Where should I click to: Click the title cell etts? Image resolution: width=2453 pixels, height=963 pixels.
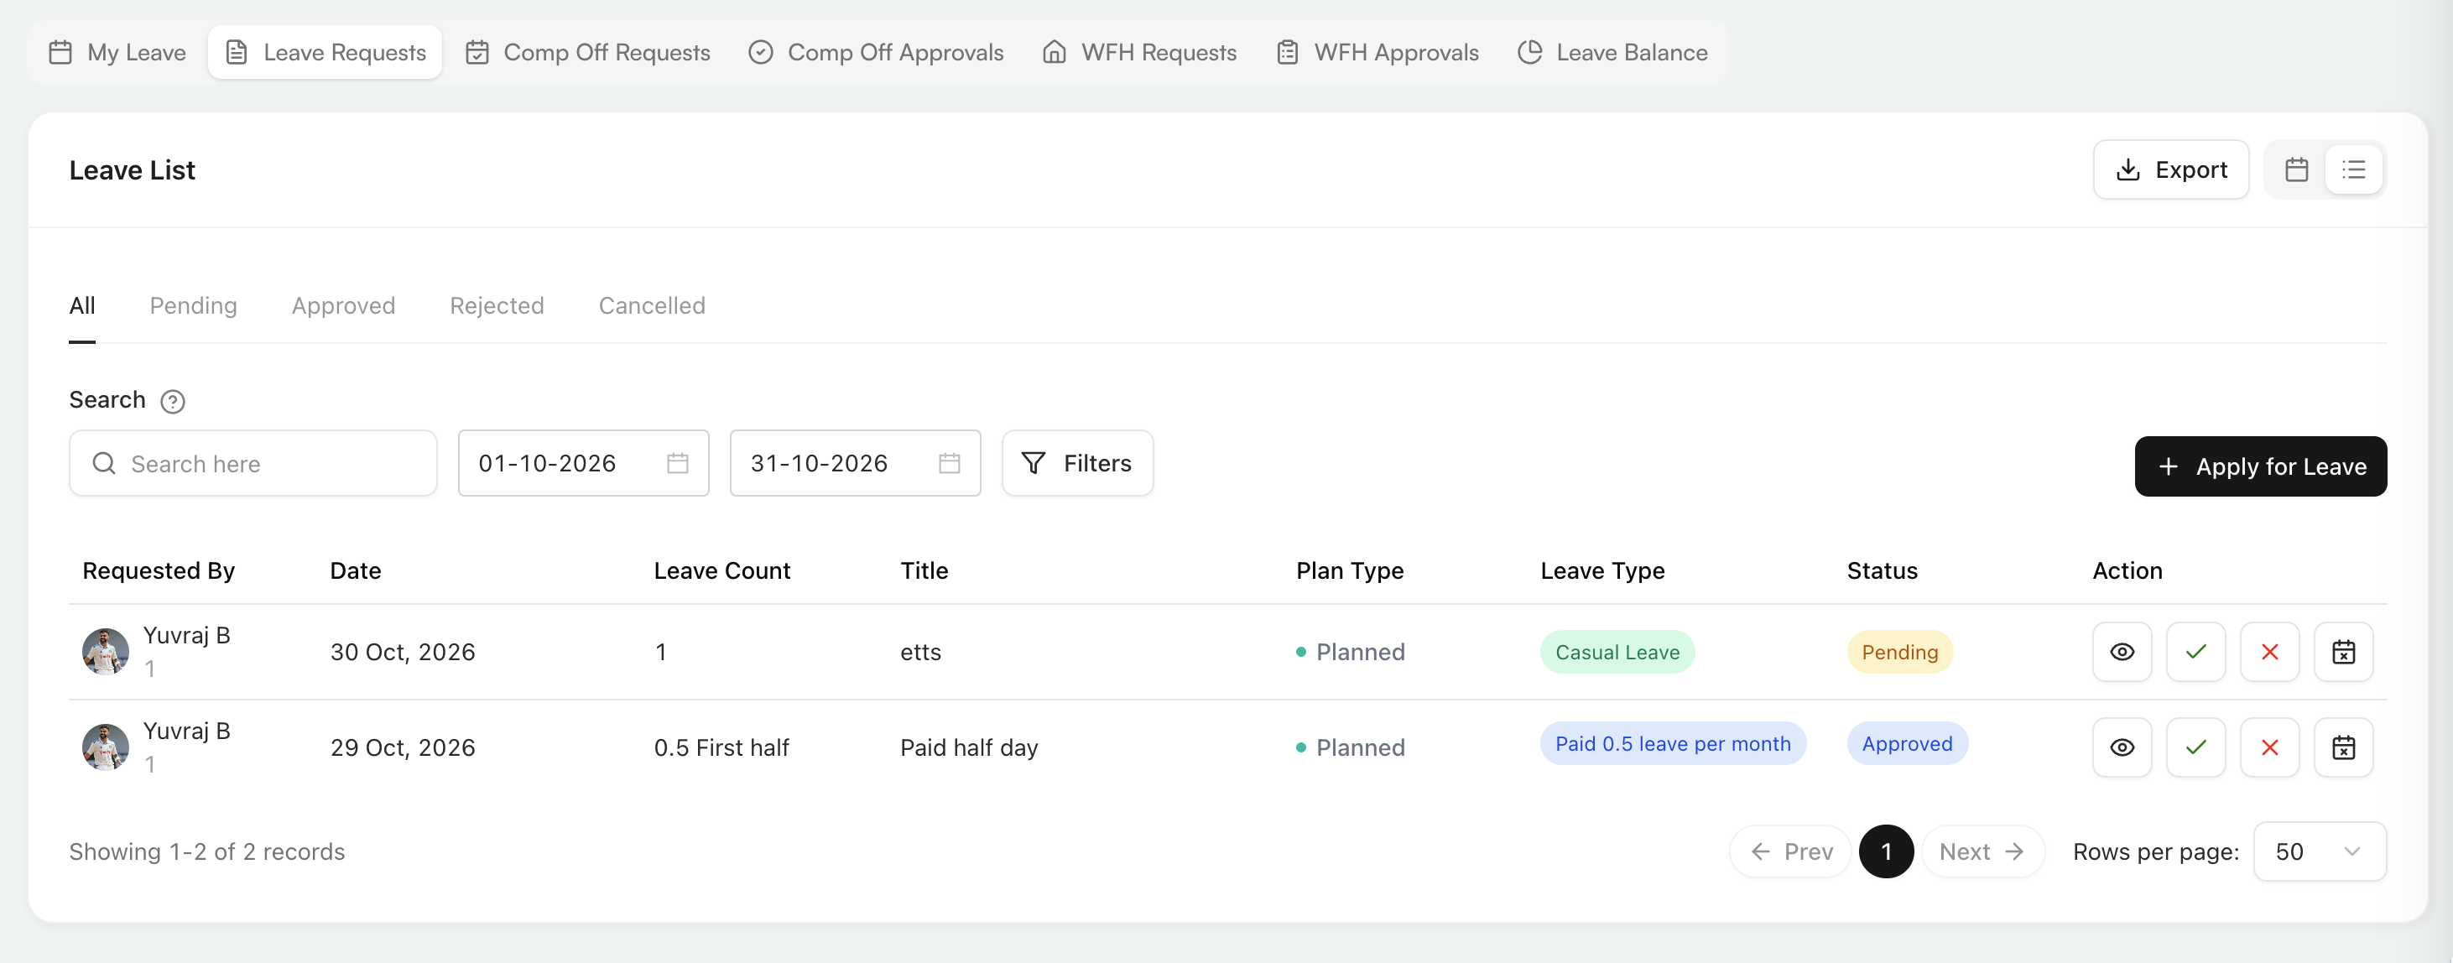919,652
